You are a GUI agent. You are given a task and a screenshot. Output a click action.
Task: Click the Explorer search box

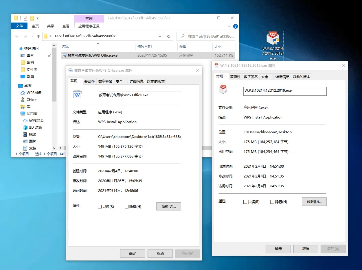click(x=206, y=36)
